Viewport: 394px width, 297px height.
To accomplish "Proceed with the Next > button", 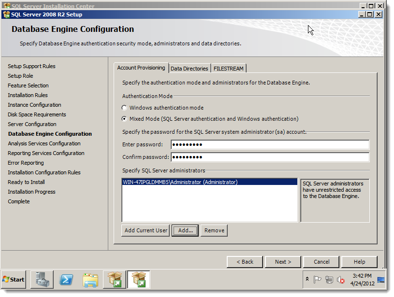I will coord(283,262).
